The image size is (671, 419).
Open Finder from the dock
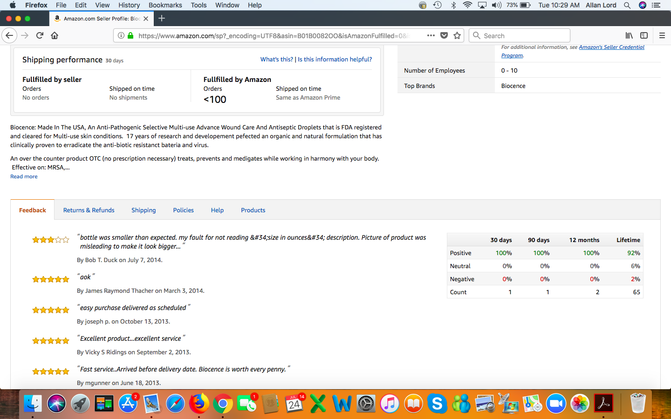coord(33,404)
